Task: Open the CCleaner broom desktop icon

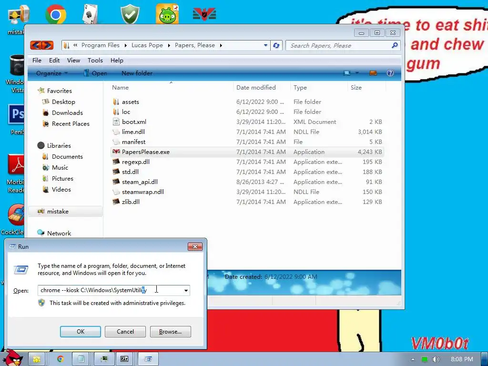Action: tap(16, 215)
